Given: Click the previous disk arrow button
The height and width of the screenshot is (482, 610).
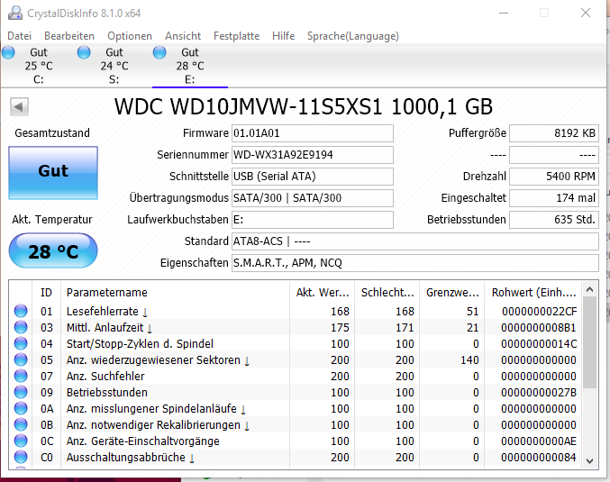Looking at the screenshot, I should (19, 106).
